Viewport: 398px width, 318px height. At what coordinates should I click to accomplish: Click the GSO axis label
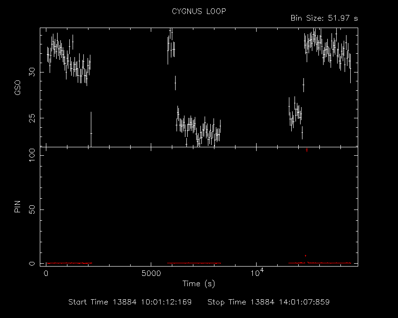point(17,88)
